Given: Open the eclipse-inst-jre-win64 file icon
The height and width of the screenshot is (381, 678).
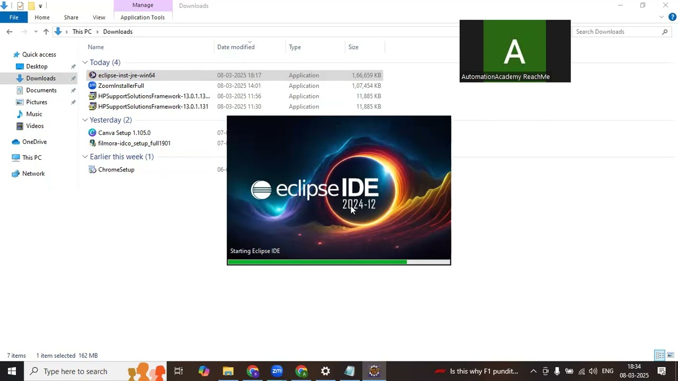Looking at the screenshot, I should (93, 75).
